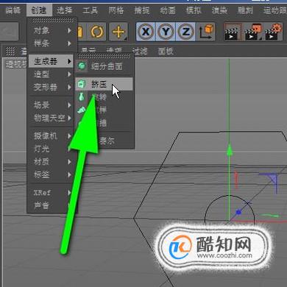This screenshot has height=287, width=287.
Task: Click the coordinate system cube icon
Action: [205, 32]
